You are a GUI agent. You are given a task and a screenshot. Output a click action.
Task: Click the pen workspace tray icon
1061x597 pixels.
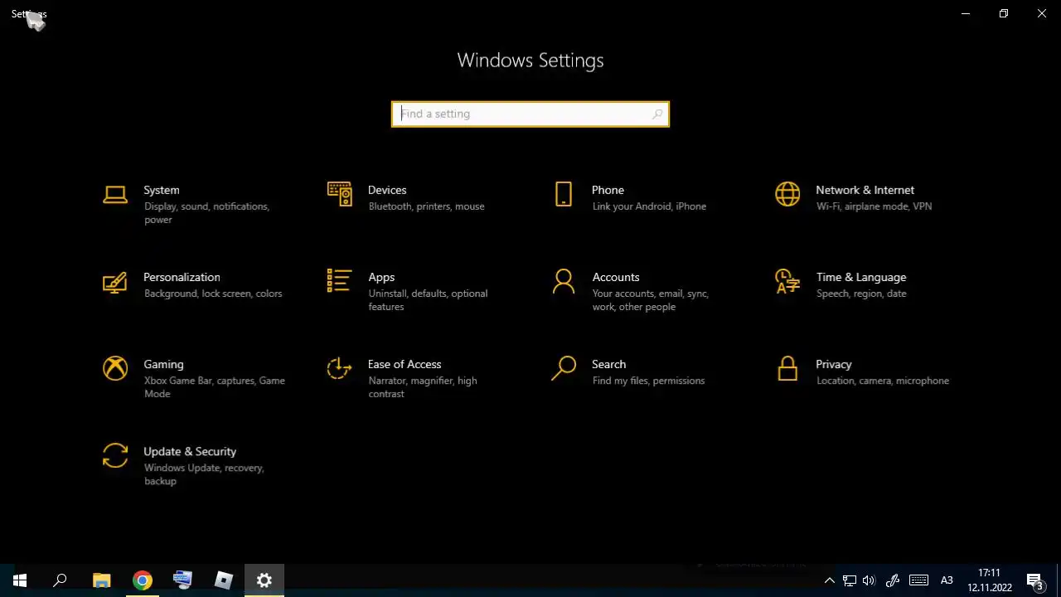[893, 580]
